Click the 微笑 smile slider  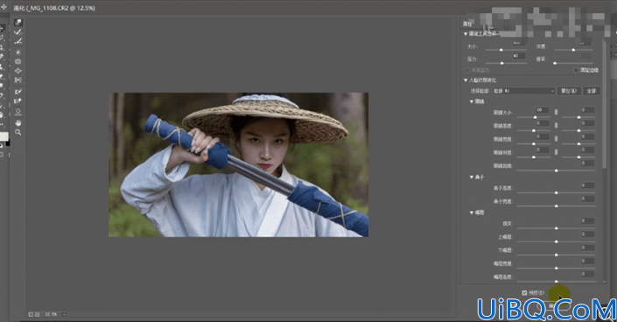(x=556, y=228)
